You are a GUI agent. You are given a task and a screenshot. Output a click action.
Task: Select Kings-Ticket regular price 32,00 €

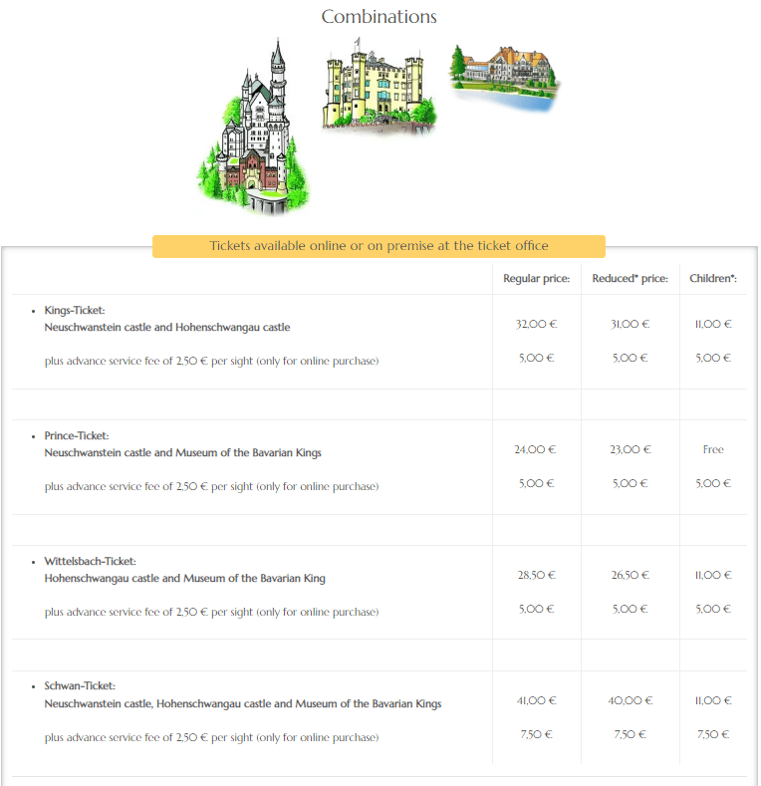pos(537,325)
